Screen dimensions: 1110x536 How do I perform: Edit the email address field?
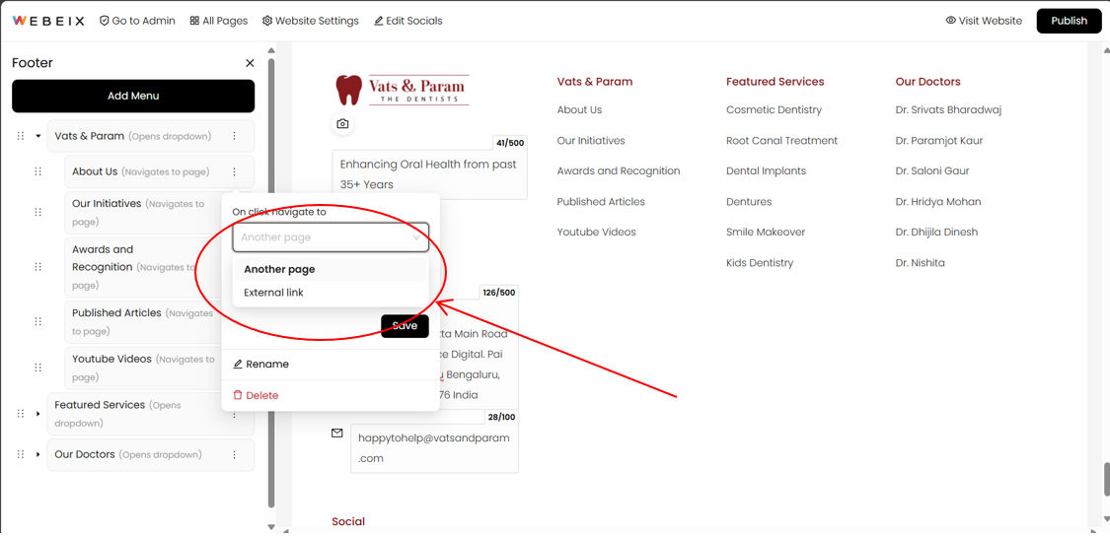point(434,448)
